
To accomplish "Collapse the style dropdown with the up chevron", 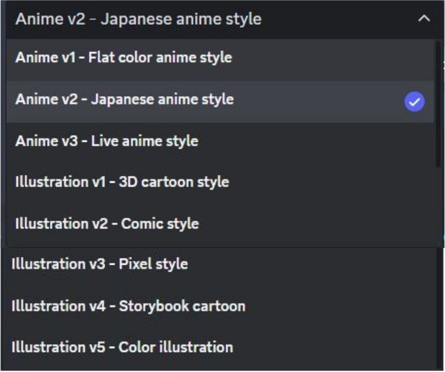I will coord(424,19).
